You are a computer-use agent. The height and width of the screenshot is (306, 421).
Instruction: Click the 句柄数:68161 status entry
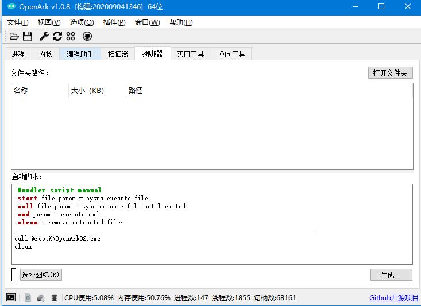tap(275, 298)
